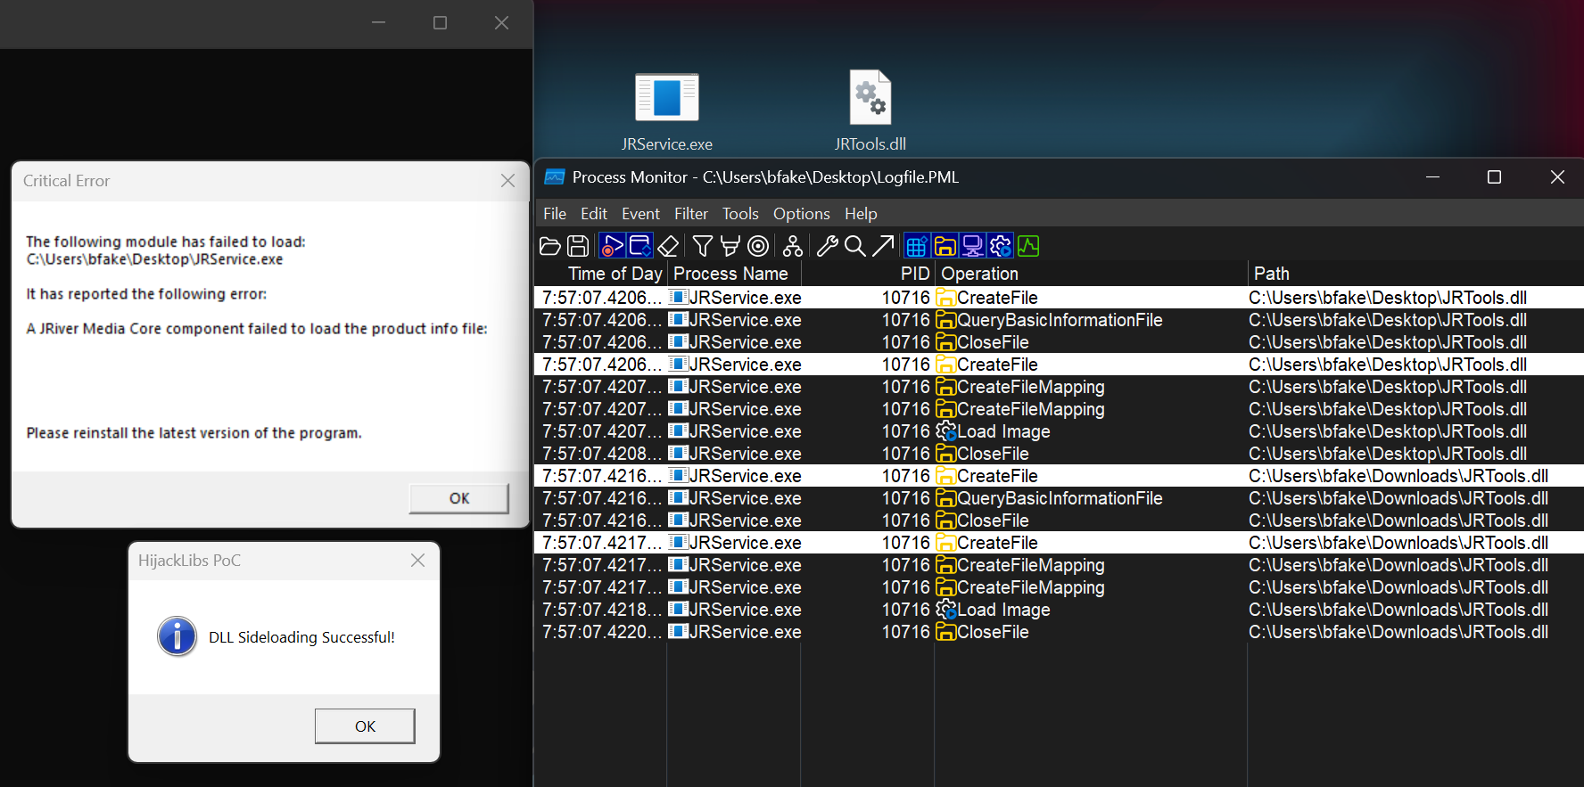Open the Help menu
The height and width of the screenshot is (787, 1584).
(861, 214)
